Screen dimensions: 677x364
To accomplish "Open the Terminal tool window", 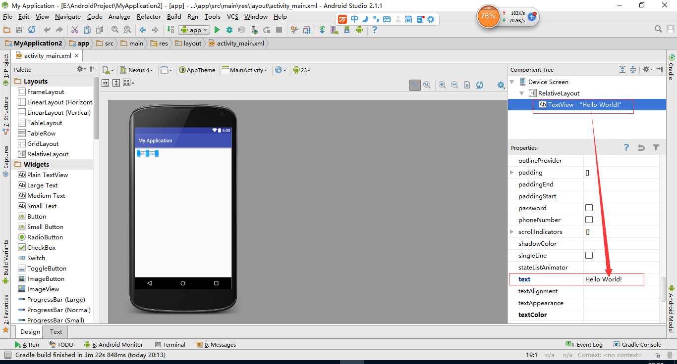I will tap(170, 345).
